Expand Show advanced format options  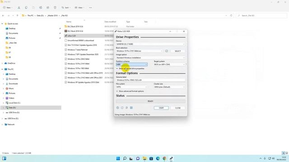[x=130, y=91]
